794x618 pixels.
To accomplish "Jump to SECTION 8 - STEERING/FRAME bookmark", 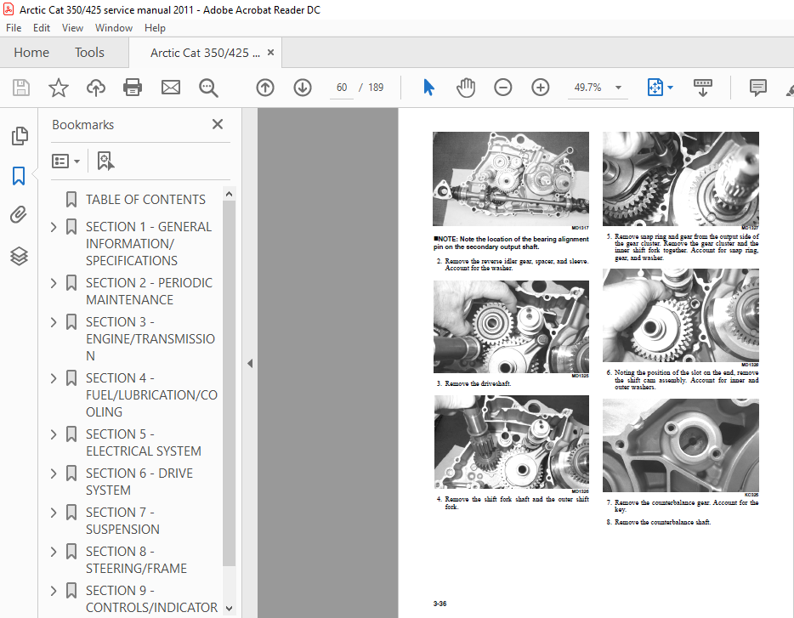I will [136, 559].
